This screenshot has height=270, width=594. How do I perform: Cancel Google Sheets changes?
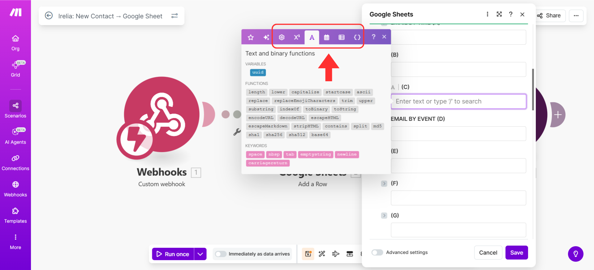coord(488,253)
